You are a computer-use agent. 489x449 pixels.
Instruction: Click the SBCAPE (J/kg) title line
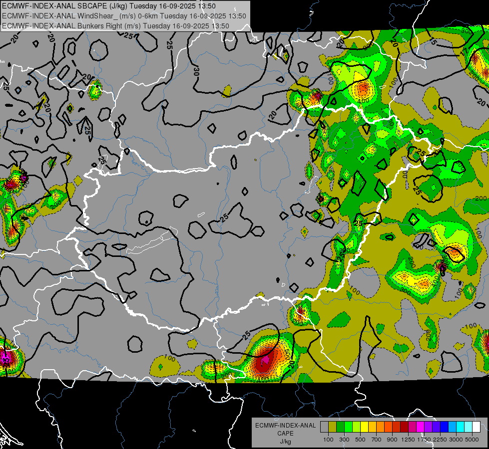[108, 6]
